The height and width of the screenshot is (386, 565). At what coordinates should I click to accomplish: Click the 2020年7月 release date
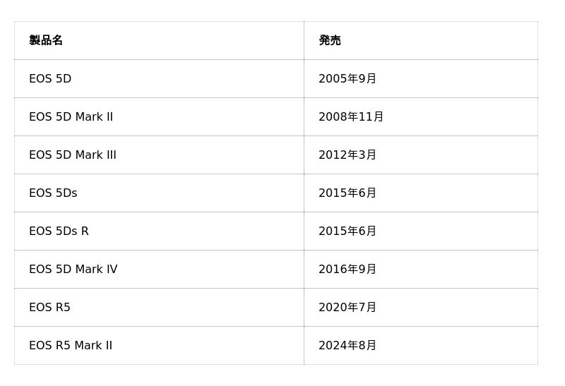(x=347, y=308)
